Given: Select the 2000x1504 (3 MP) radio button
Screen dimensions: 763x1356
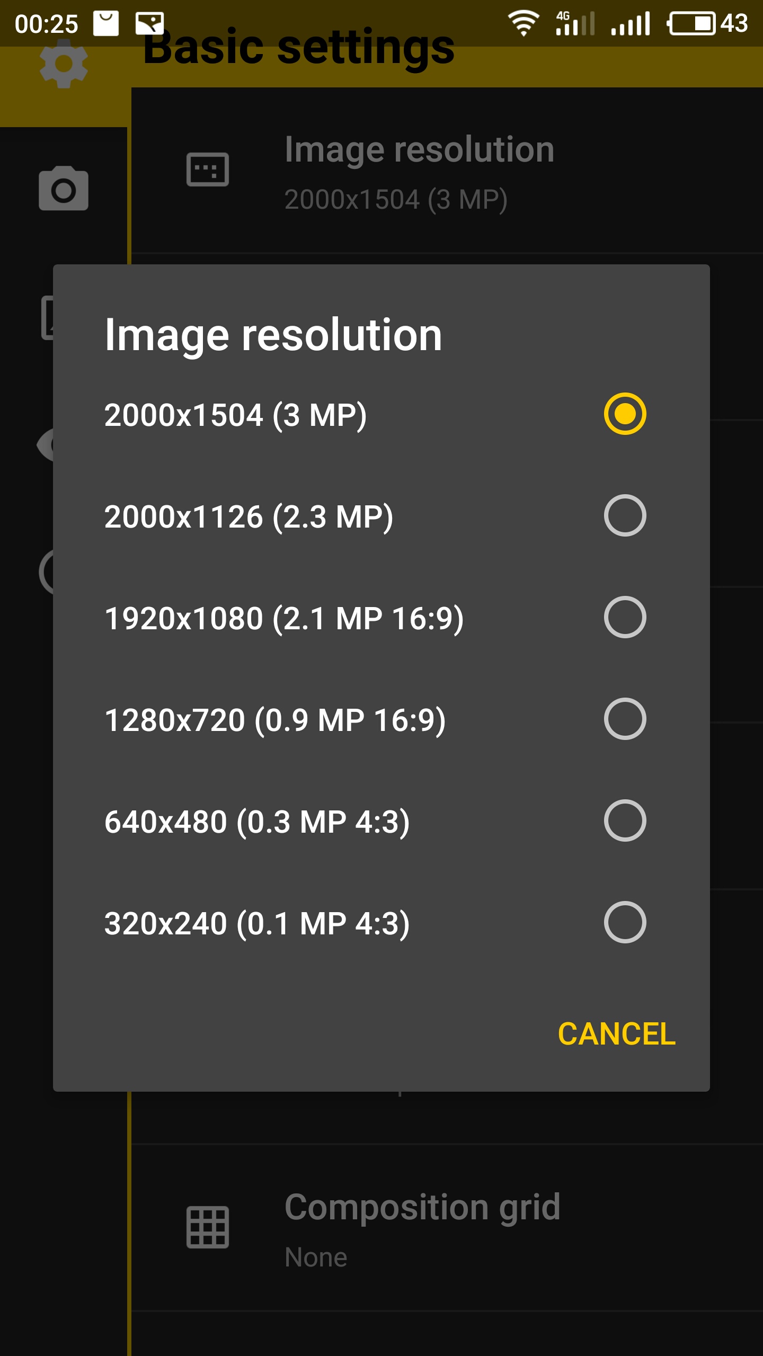Looking at the screenshot, I should coord(625,414).
